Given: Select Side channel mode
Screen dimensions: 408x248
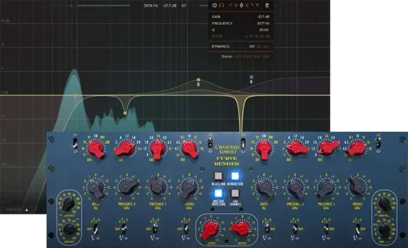Looking at the screenshot, I should (266, 57).
